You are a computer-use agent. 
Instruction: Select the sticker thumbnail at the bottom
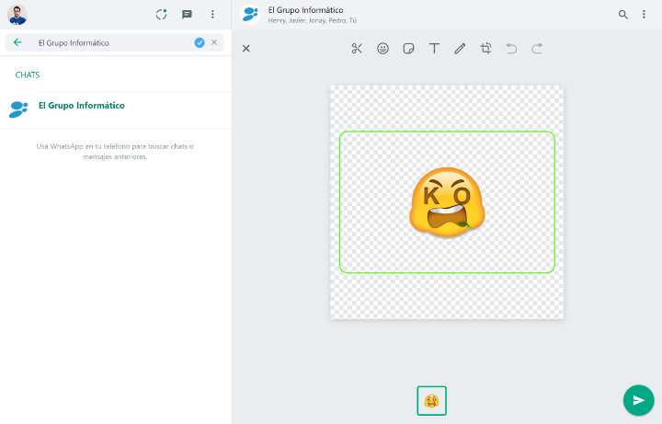431,400
